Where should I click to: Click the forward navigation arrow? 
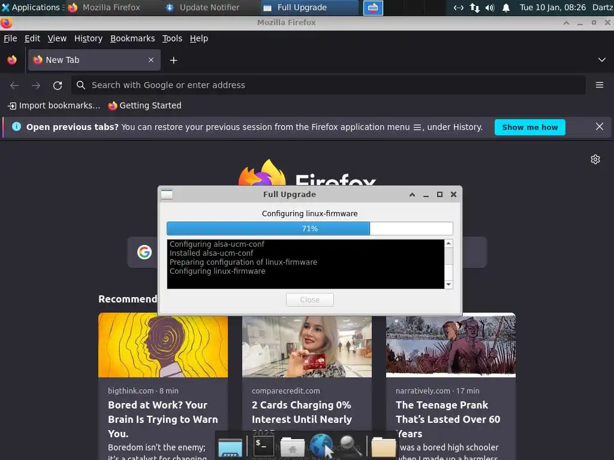click(x=36, y=85)
